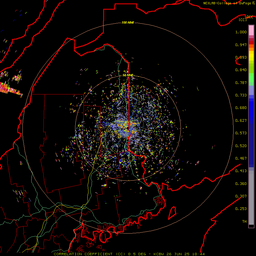Click the 0.680 legend value
The image size is (256, 256).
241,108
